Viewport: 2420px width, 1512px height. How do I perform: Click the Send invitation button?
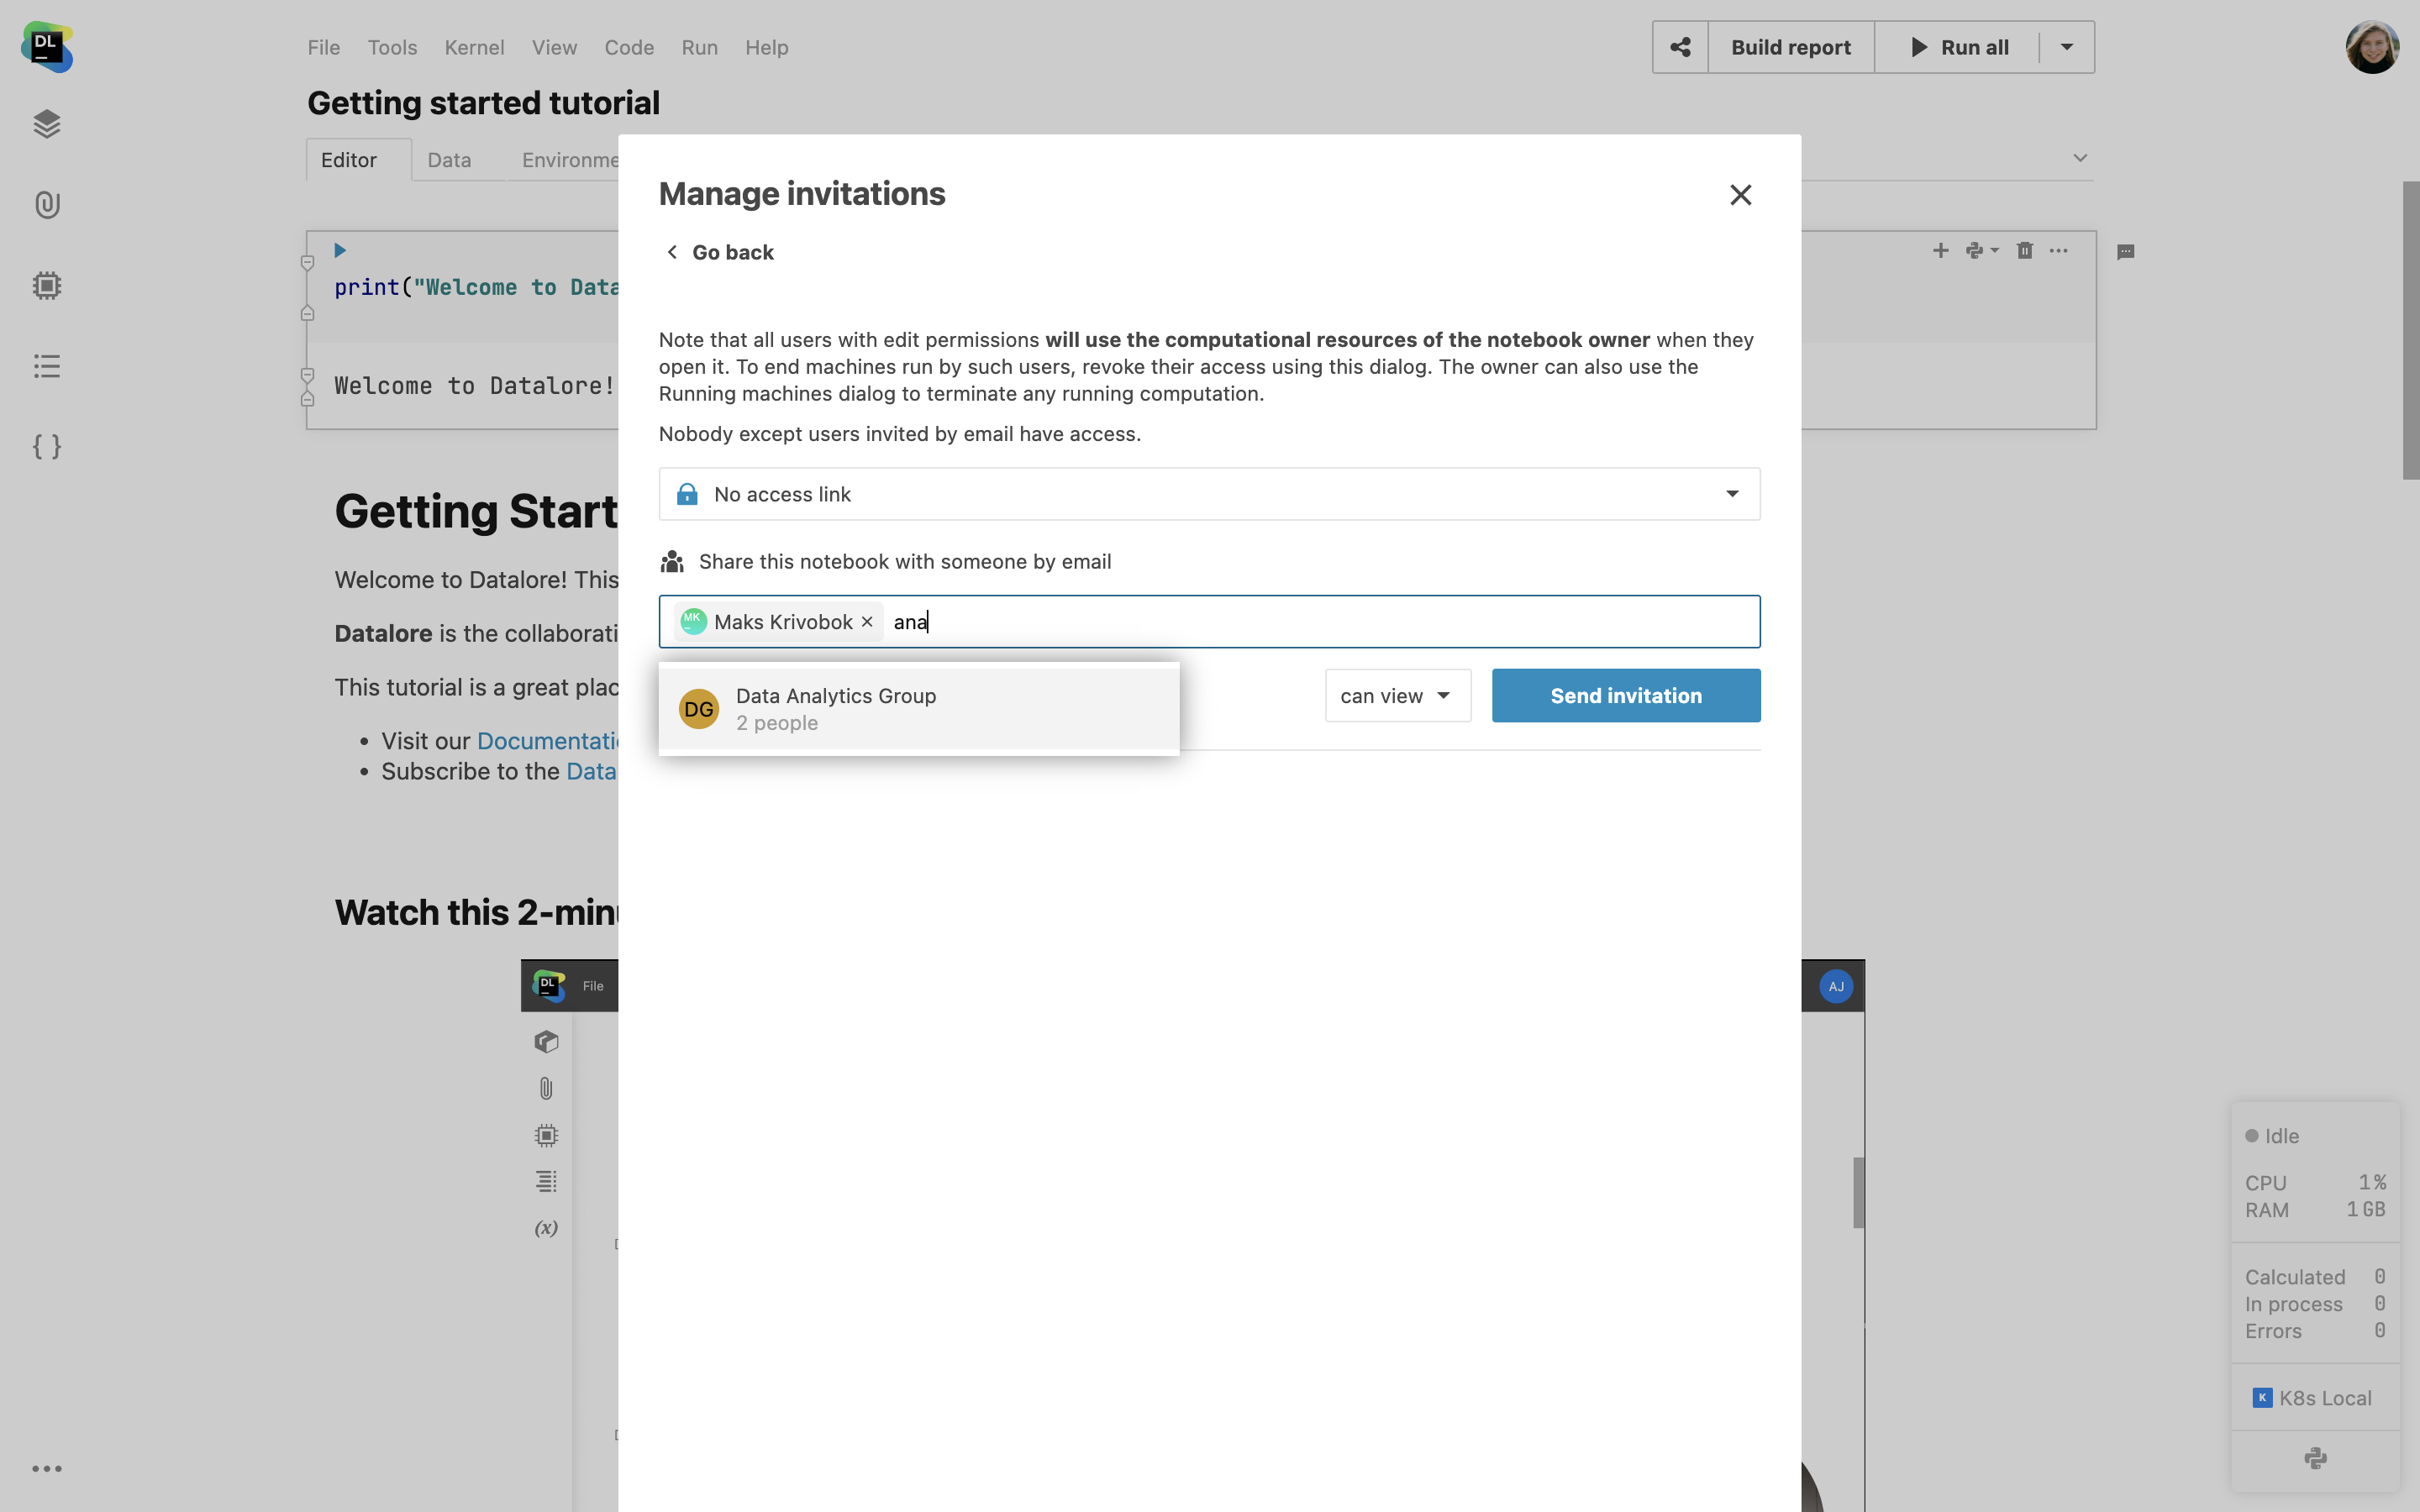point(1625,696)
